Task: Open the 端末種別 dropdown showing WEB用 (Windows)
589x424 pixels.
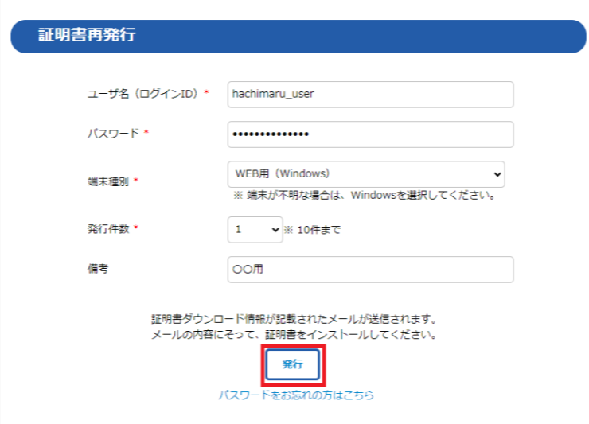Action: pyautogui.click(x=365, y=174)
